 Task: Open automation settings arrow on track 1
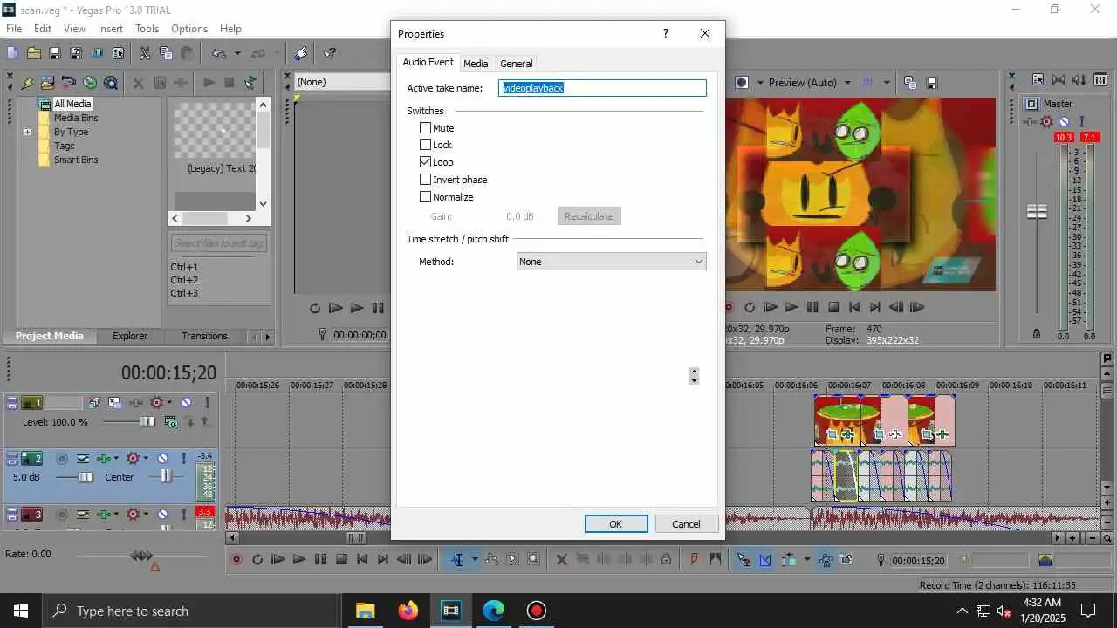(171, 403)
